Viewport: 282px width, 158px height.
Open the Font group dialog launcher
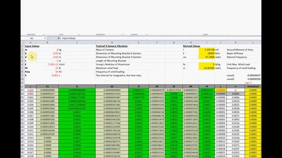coord(79,34)
